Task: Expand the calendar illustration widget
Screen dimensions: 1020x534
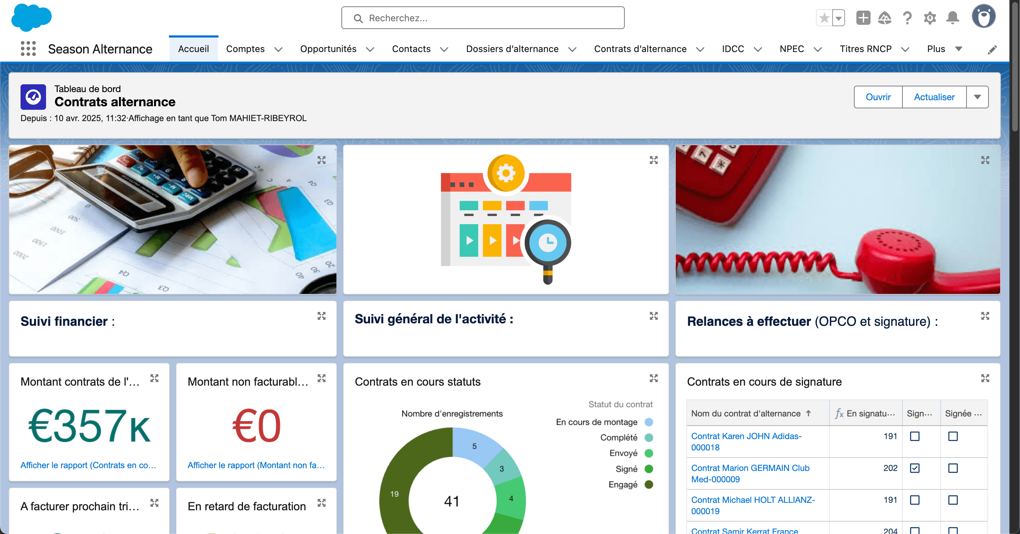Action: click(x=654, y=160)
